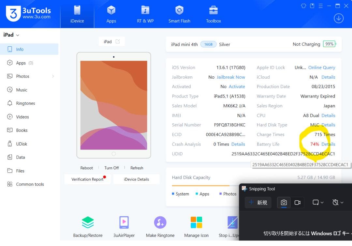
Task: Expand the Photos chevron arrow
Action: click(x=53, y=76)
